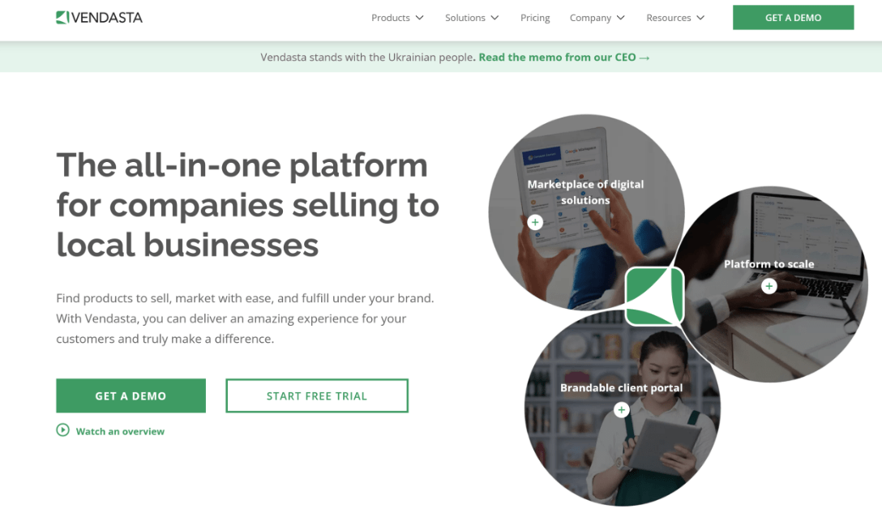Click the play icon beside Watch an overview
The height and width of the screenshot is (517, 882).
(63, 430)
